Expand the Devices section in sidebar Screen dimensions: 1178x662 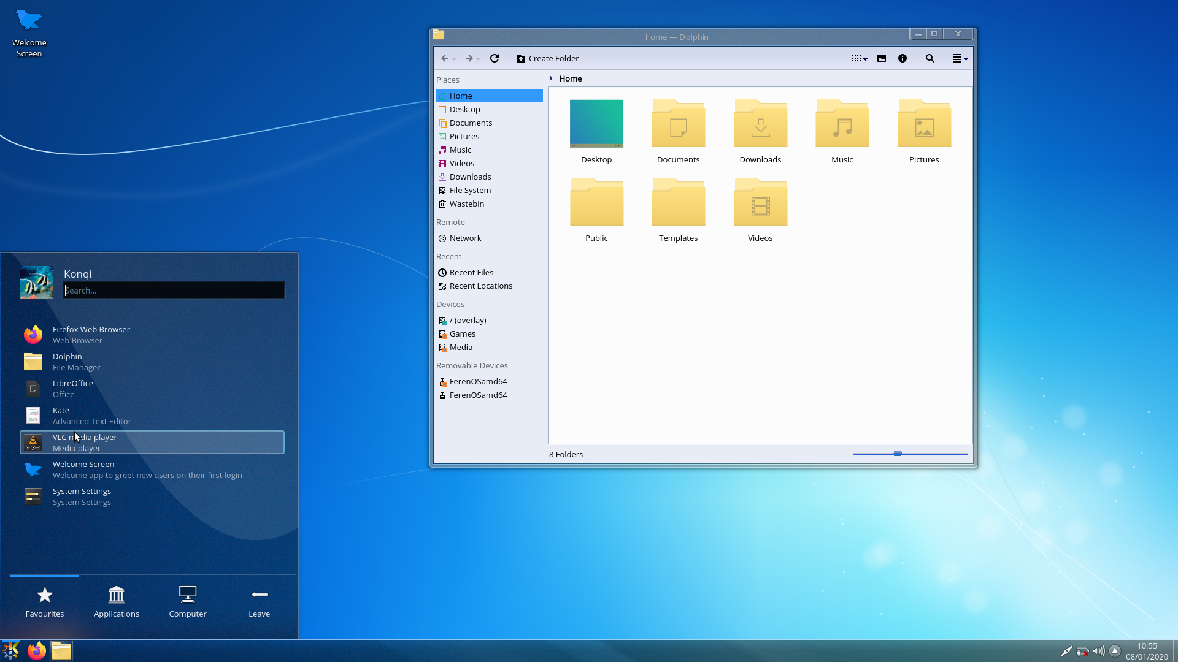click(450, 303)
